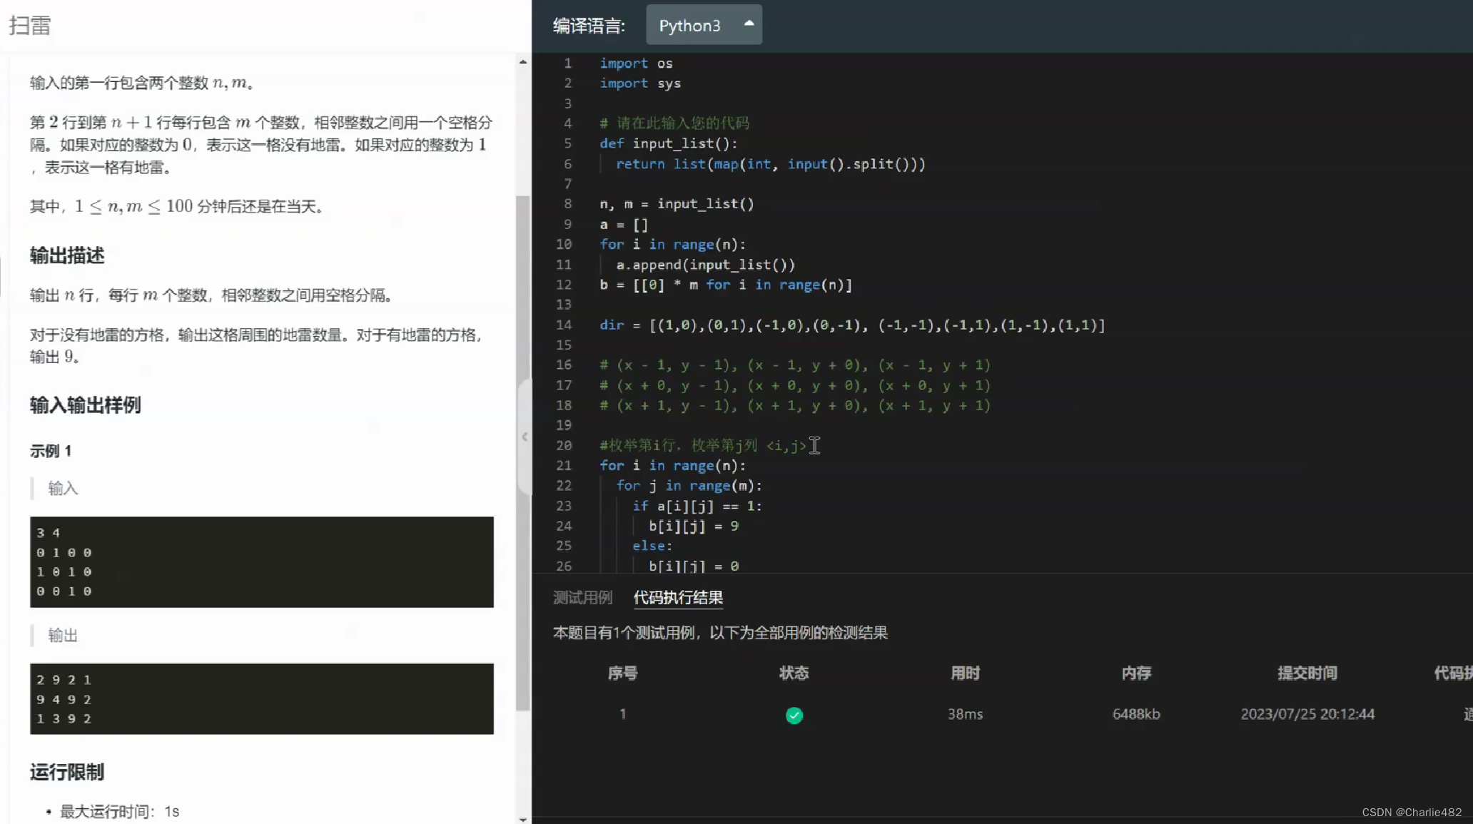The height and width of the screenshot is (824, 1473).
Task: Click the caret arrow beside Python3
Action: [749, 24]
